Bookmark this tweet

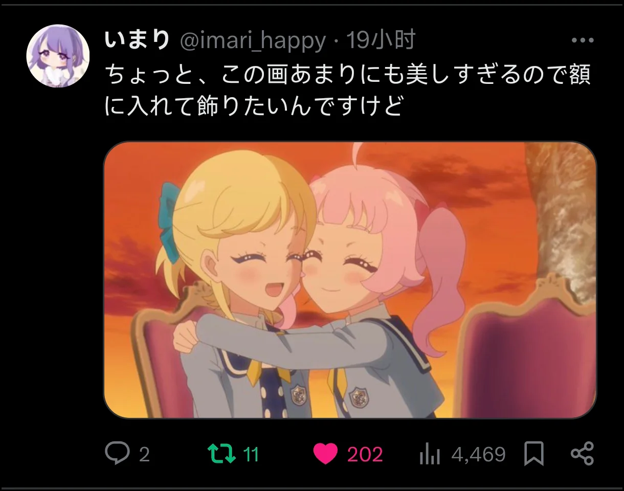534,454
